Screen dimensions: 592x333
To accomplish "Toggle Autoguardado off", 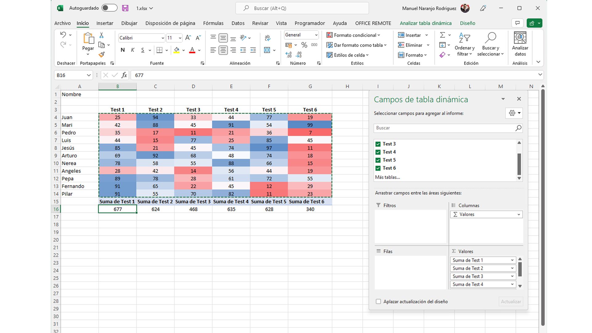I will click(x=109, y=8).
